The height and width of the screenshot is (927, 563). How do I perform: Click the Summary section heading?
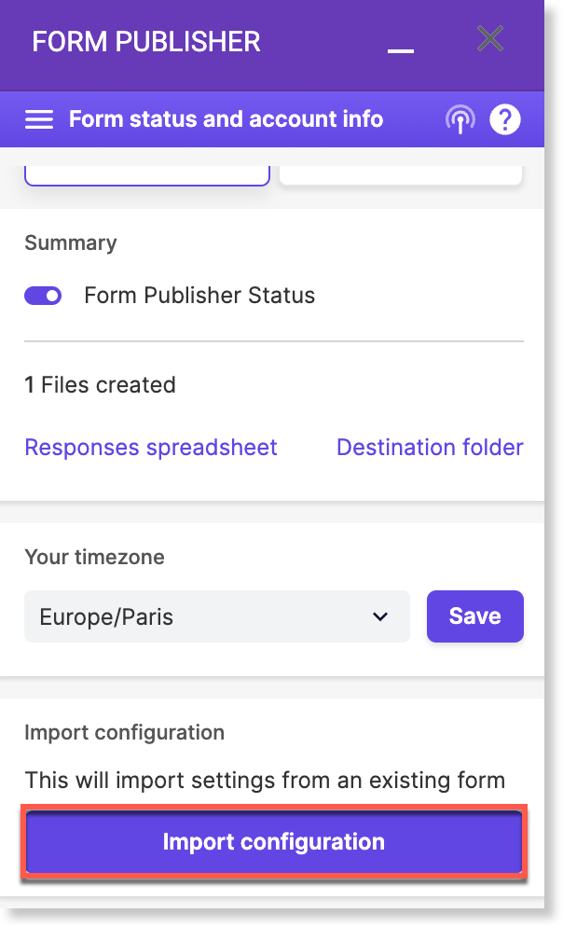point(71,243)
